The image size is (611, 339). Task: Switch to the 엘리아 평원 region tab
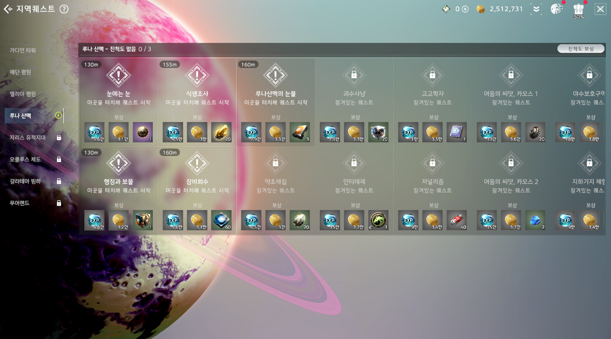click(x=23, y=94)
